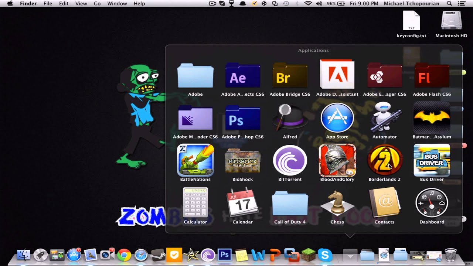
Task: Click the Bluetooth menu bar icon
Action: 297,4
